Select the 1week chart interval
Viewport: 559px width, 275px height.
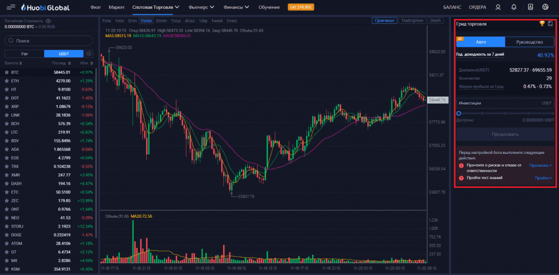217,21
